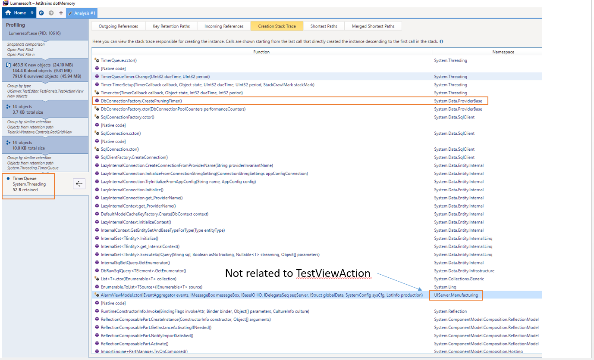Click the TimerQueueTimer.Change method icon

97,77
